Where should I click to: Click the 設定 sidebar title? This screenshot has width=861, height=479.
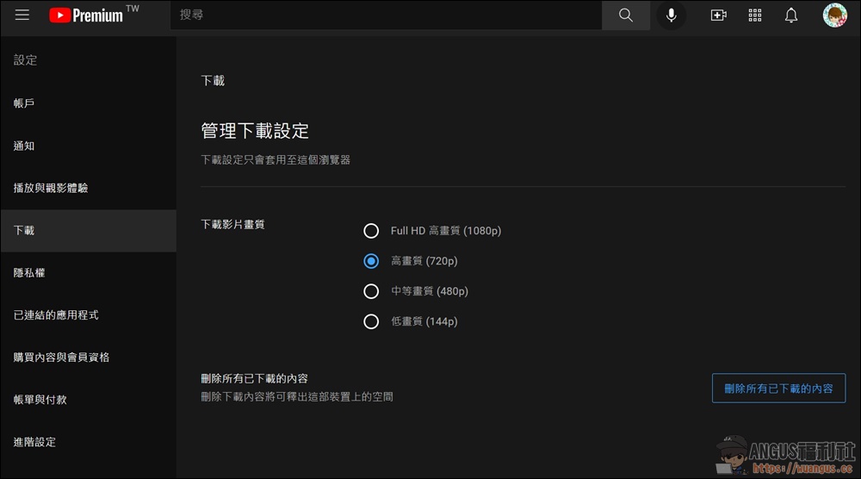tap(25, 60)
